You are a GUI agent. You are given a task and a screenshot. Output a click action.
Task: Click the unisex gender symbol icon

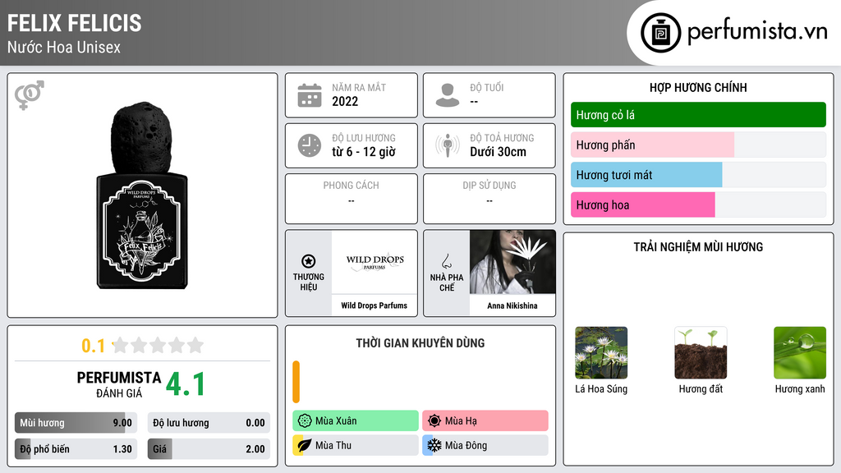[30, 95]
